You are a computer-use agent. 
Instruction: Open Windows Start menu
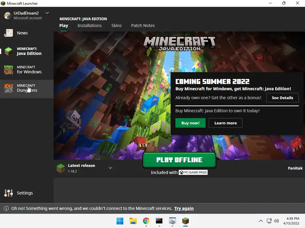coord(120,221)
